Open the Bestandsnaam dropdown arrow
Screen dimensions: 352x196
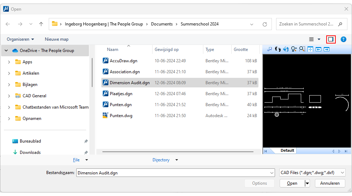click(x=272, y=173)
